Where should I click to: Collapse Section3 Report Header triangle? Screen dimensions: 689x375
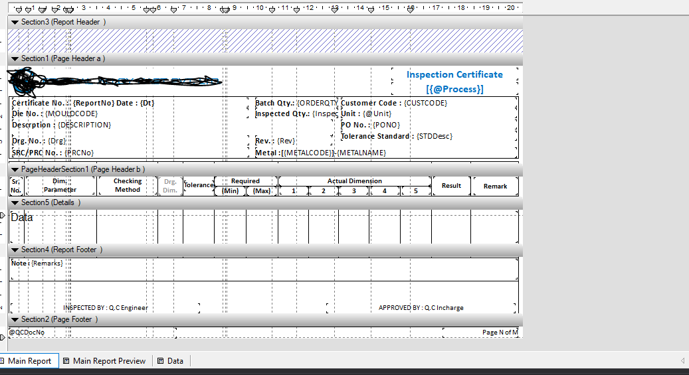click(15, 22)
